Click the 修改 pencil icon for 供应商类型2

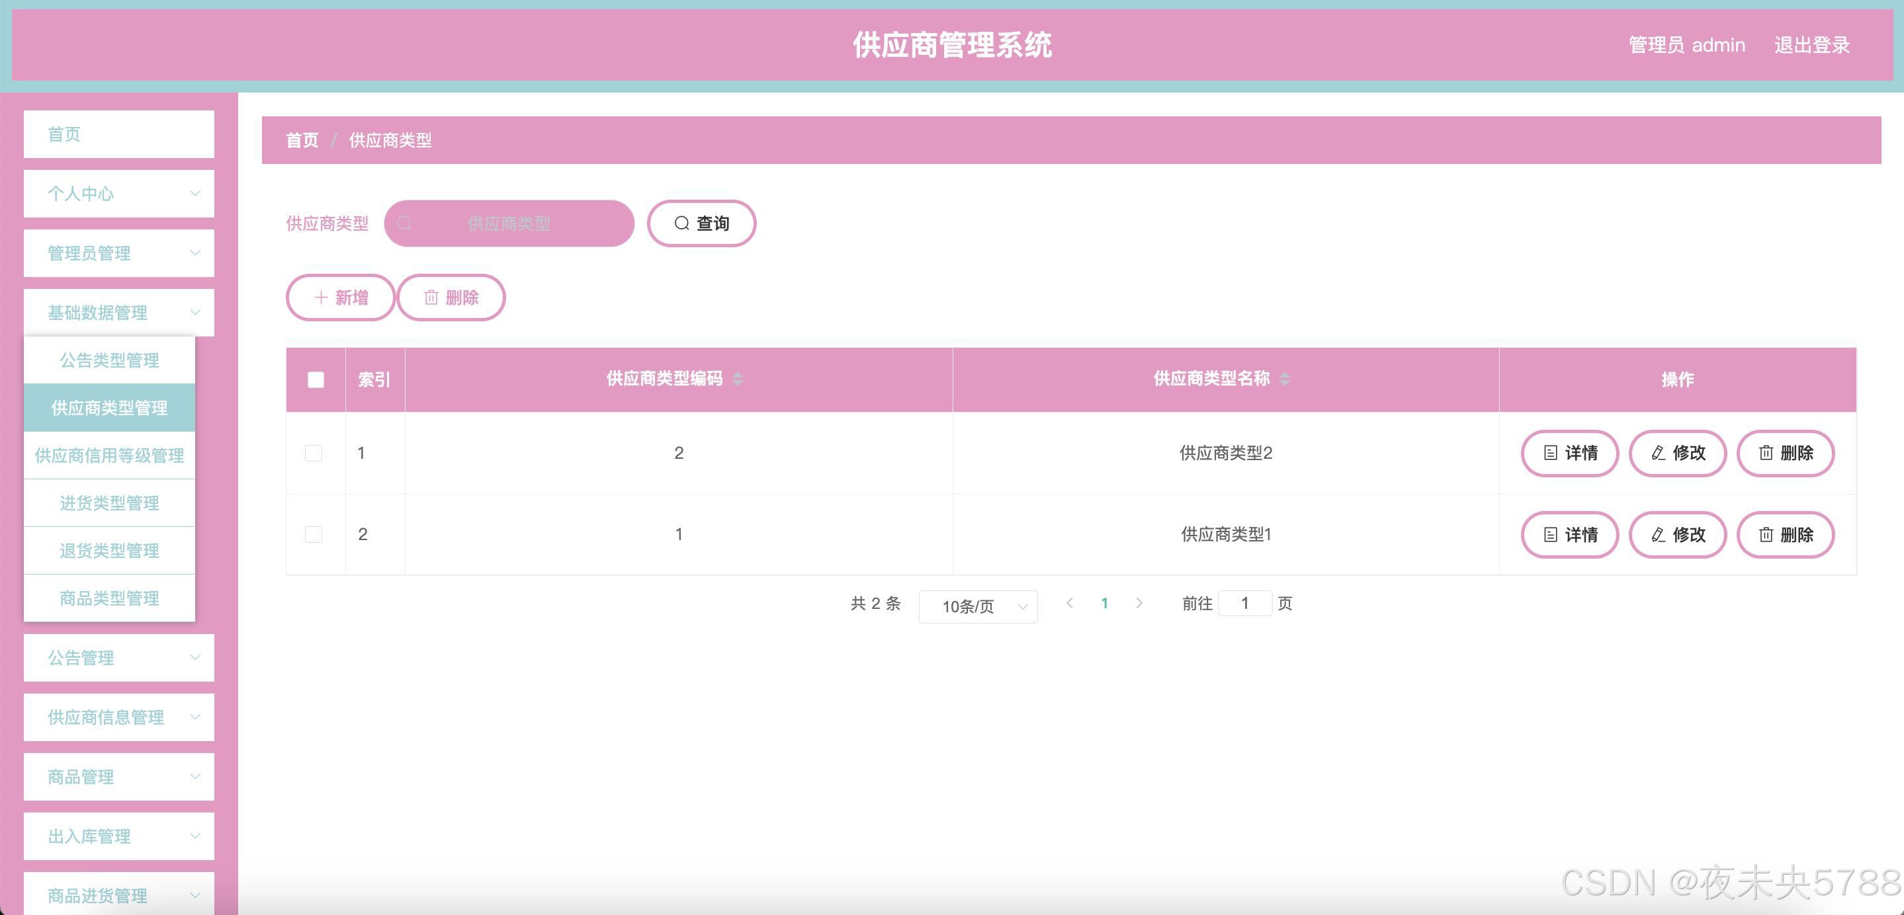point(1658,454)
